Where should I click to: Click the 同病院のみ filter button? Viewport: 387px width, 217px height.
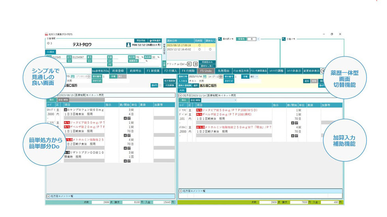(206, 62)
